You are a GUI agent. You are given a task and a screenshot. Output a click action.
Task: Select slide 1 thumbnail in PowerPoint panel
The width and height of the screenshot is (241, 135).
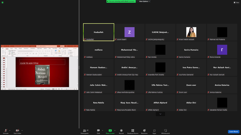[4, 58]
